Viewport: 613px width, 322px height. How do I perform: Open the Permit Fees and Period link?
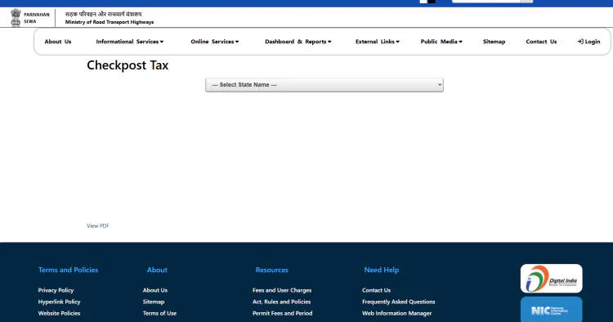pos(282,313)
